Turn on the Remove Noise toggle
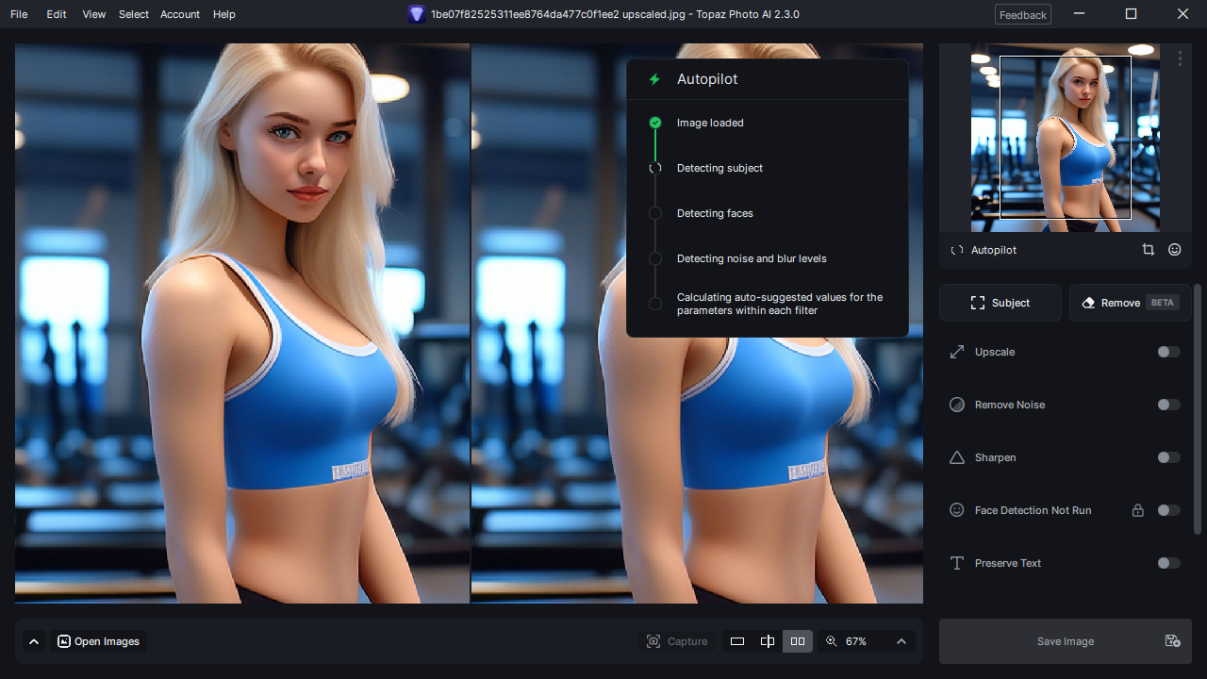 pyautogui.click(x=1168, y=405)
